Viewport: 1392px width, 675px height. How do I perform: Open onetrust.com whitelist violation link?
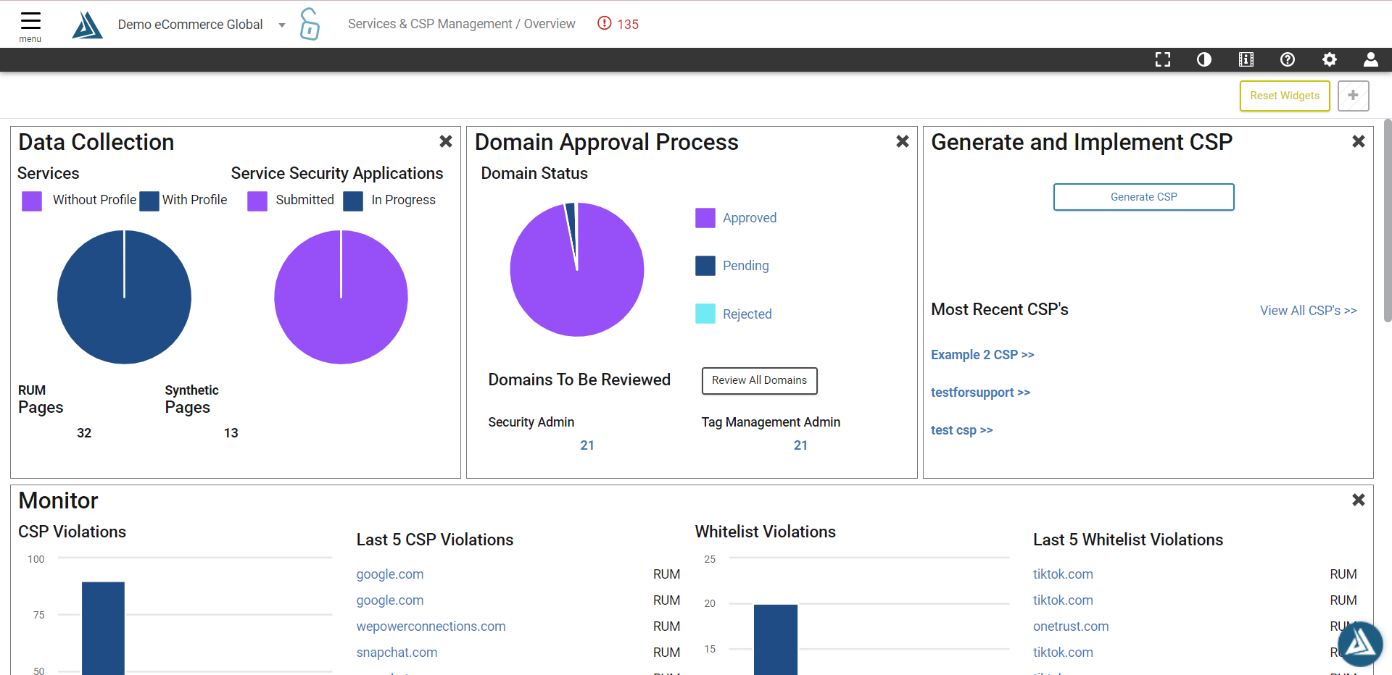[1071, 626]
